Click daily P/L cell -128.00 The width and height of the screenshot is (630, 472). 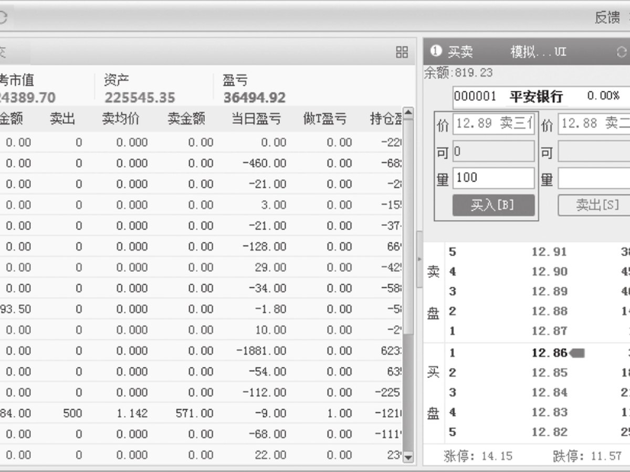coord(265,247)
